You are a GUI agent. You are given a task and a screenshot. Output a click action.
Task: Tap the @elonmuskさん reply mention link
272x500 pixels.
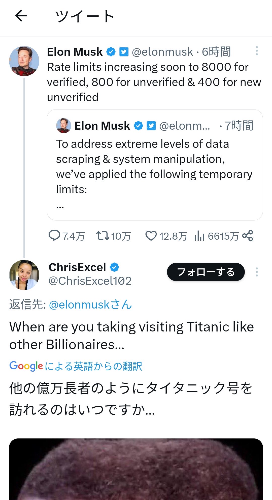[90, 304]
